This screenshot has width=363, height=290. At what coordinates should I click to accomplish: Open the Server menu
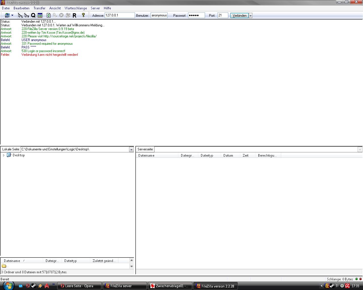(x=95, y=8)
